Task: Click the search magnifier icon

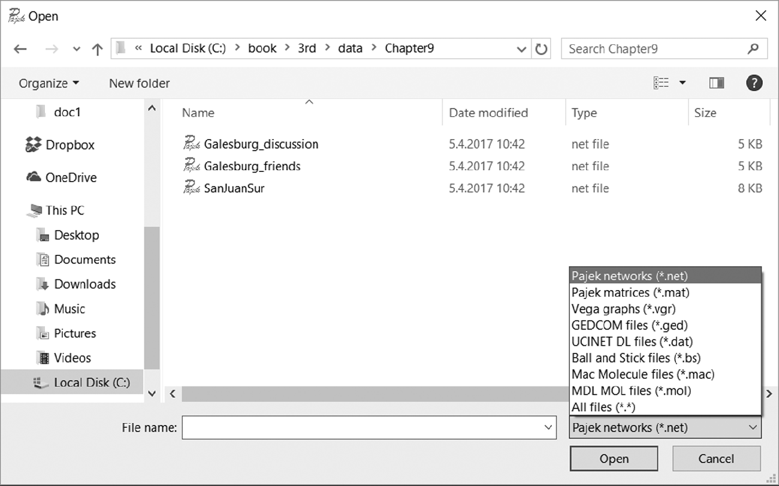Action: (753, 49)
